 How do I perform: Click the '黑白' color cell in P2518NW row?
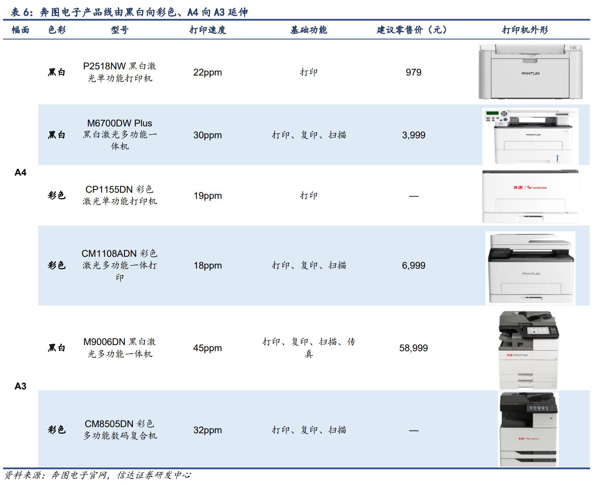[57, 72]
